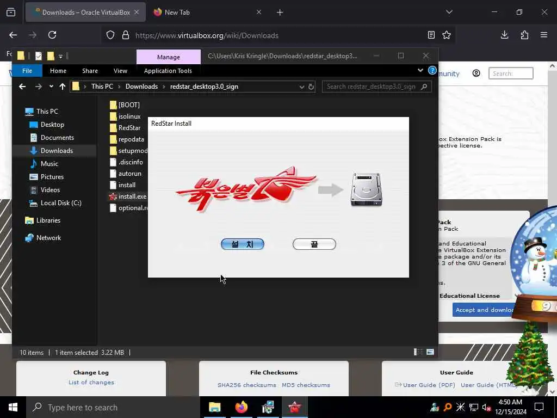Switch Explorer to large icons view
This screenshot has height=418, width=557.
point(430,352)
